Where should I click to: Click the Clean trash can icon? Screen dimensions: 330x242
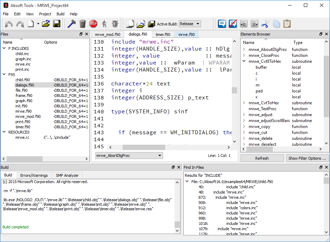[82, 24]
